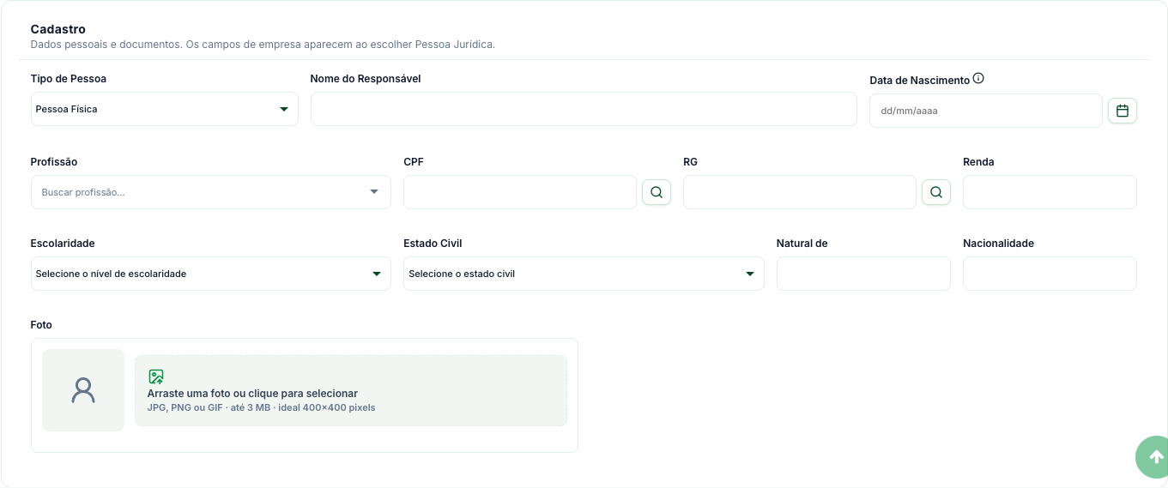Screen dimensions: 1168x488
Task: Open the Estado Civil dropdown
Action: (x=584, y=274)
